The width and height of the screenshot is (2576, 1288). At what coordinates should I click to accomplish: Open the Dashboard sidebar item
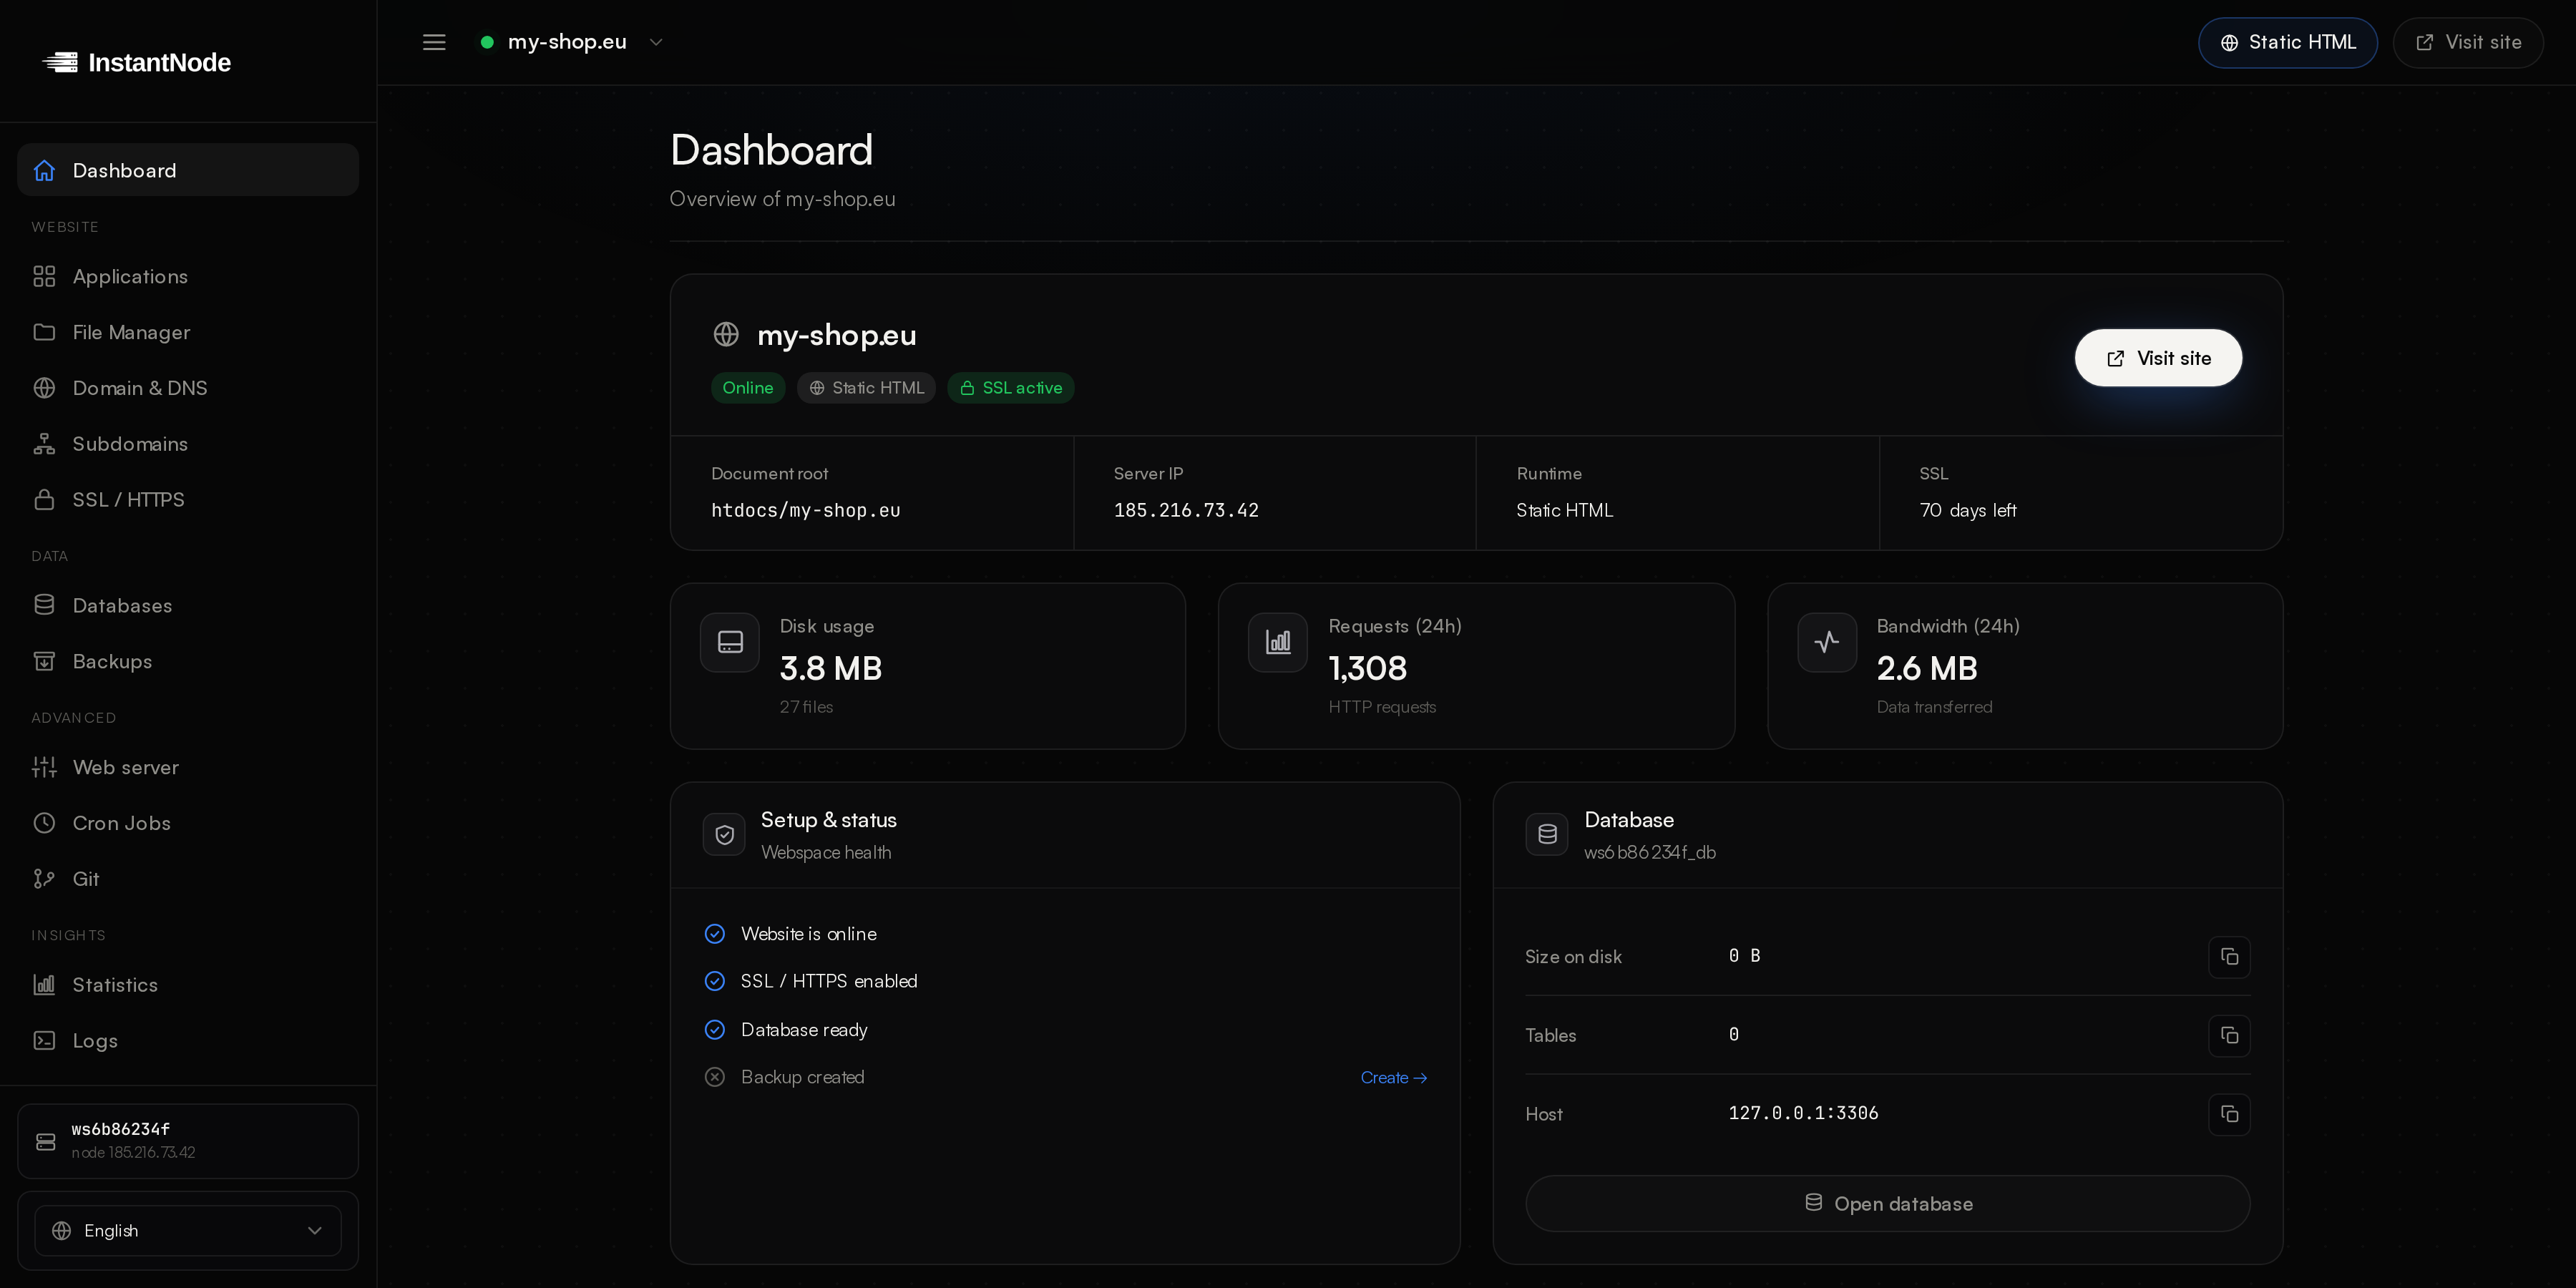[x=188, y=170]
